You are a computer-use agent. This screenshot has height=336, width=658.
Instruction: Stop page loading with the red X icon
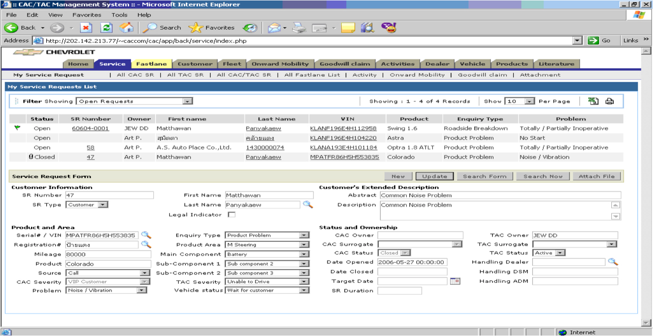85,28
